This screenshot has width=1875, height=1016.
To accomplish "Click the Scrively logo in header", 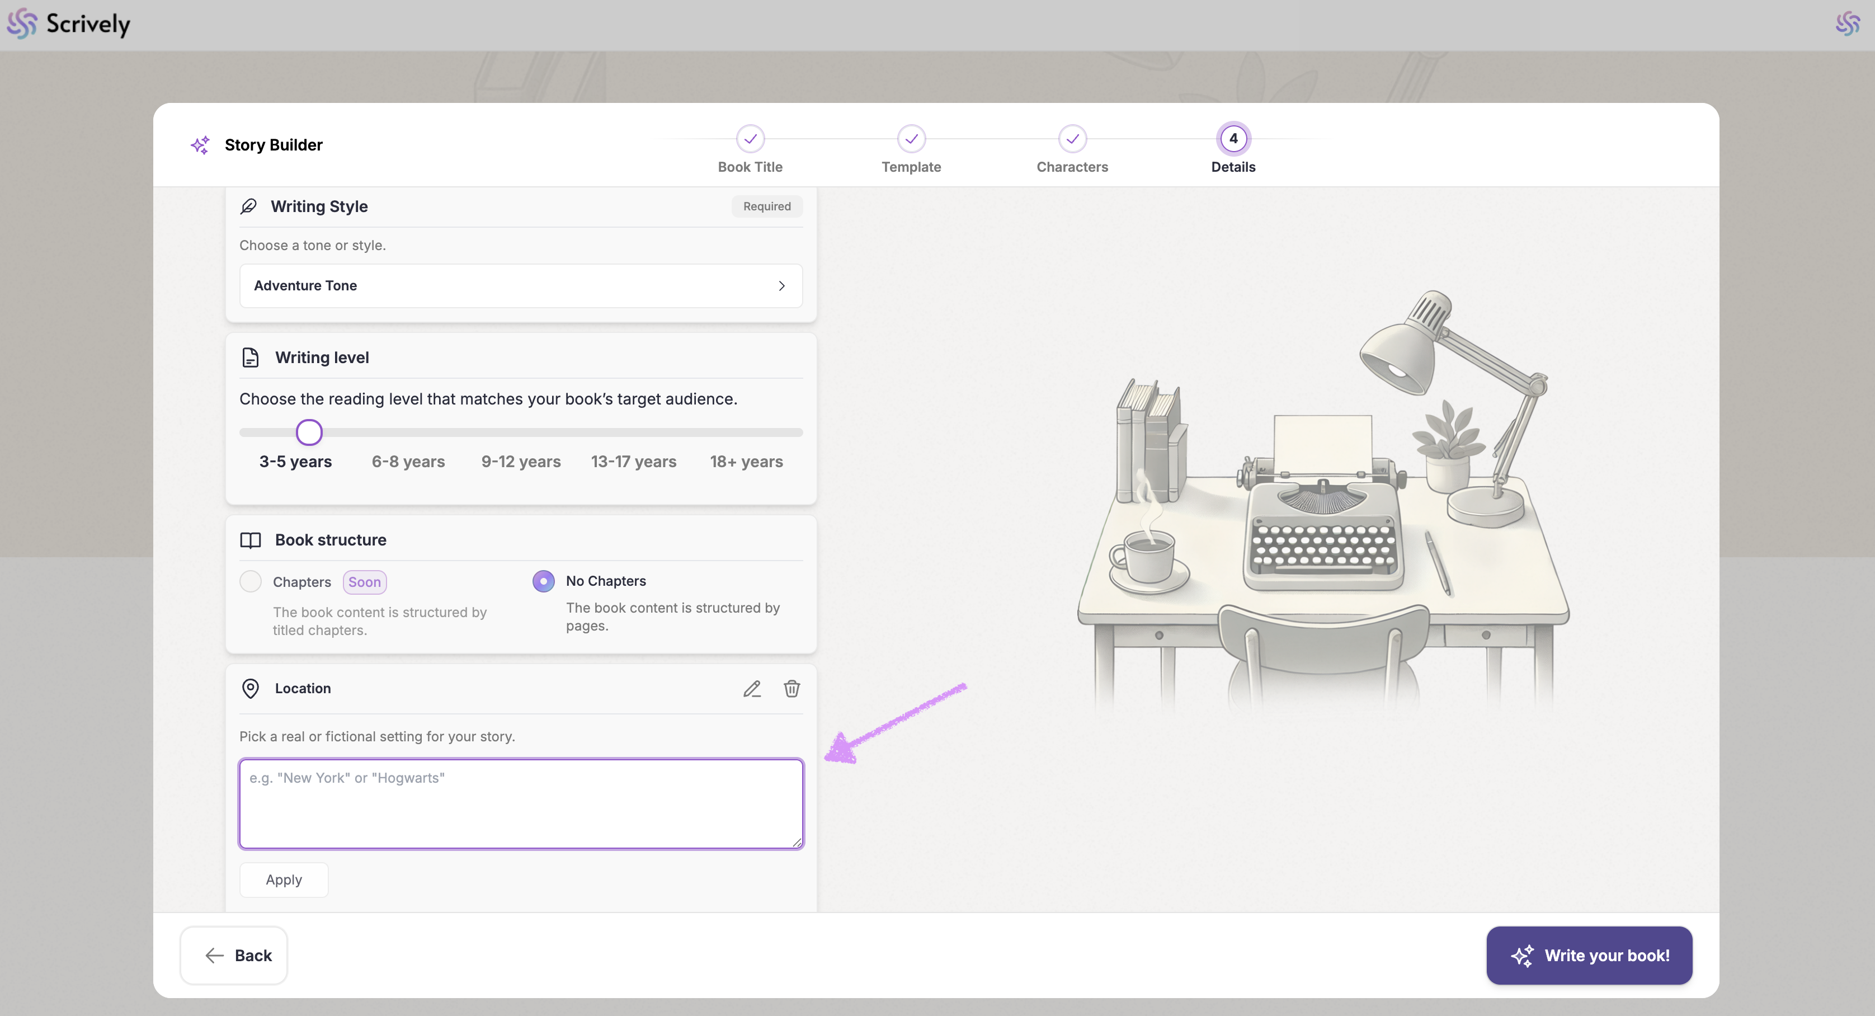I will pos(68,24).
